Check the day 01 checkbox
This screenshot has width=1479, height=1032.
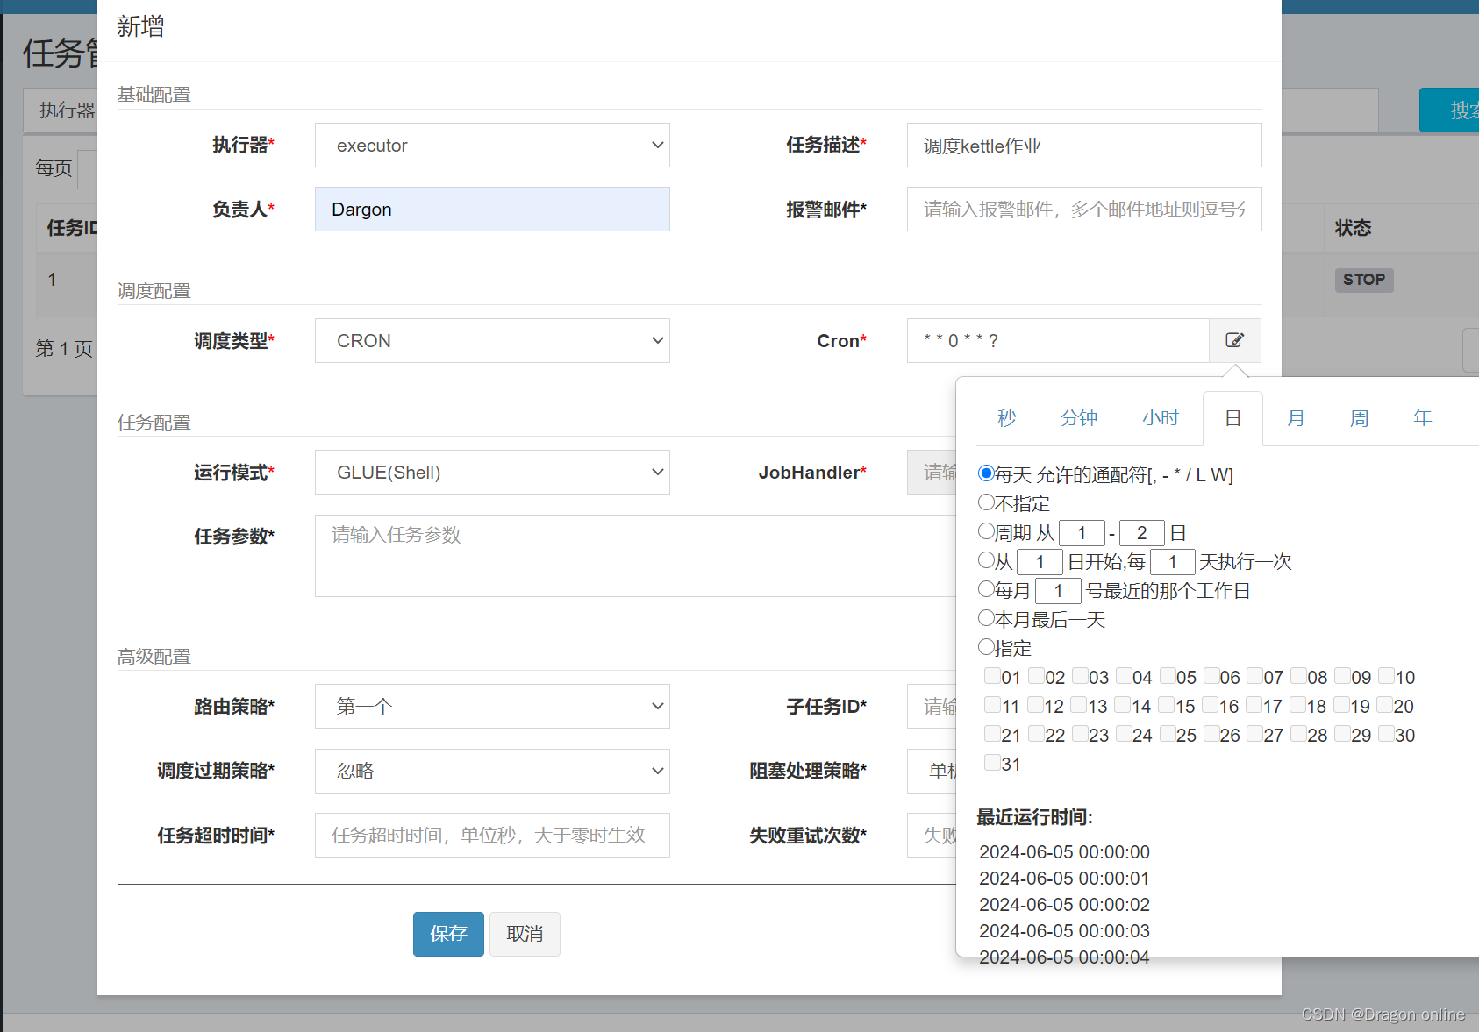pos(992,676)
